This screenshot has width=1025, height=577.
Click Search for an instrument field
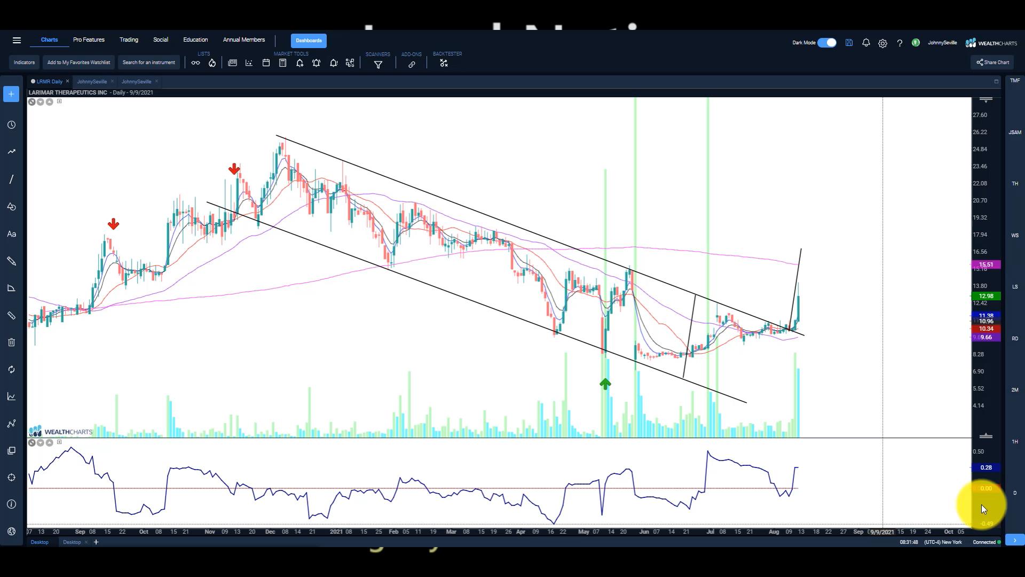(148, 63)
